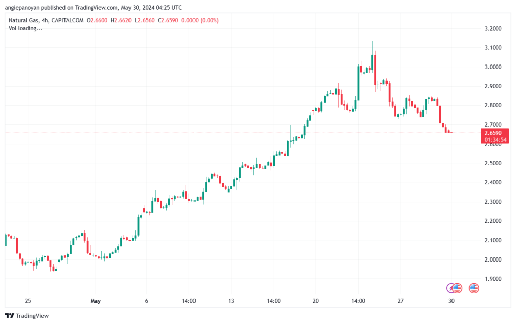Screen dimensions: 516x324
Task: Click the 3.0000 price scale label
Action: pyautogui.click(x=493, y=67)
